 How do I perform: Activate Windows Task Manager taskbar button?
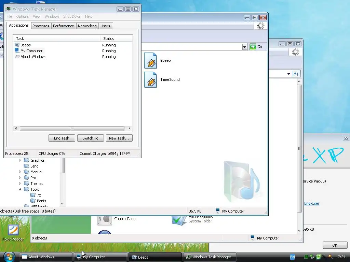click(x=210, y=257)
